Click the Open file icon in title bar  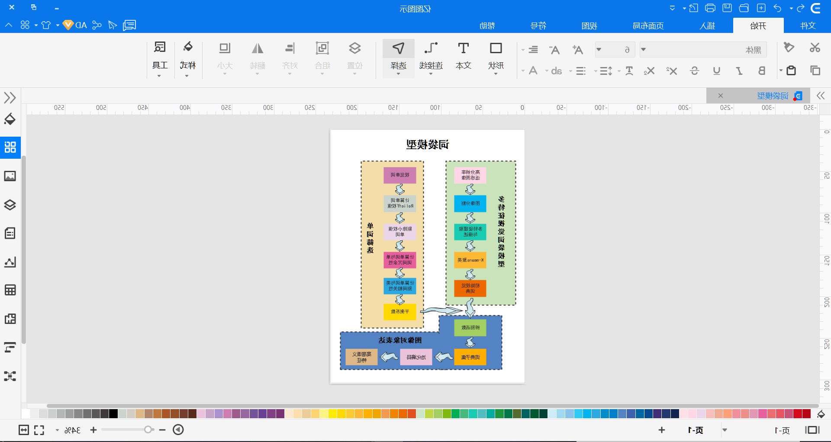tap(744, 8)
